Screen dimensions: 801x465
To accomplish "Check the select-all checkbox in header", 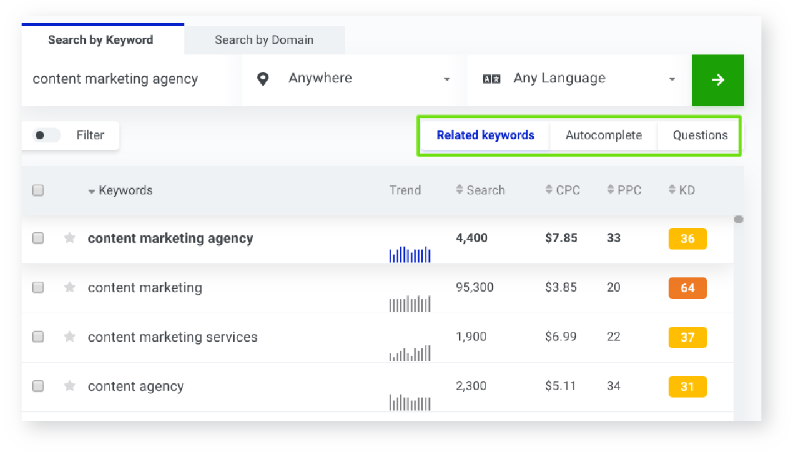I will tap(38, 190).
